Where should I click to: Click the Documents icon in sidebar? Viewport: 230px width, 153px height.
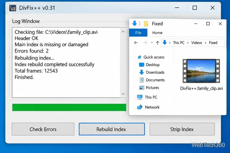pos(142,80)
